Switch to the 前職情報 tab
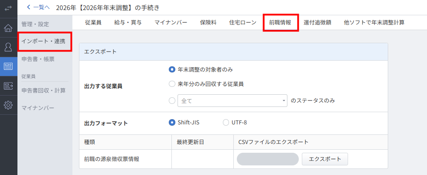 (x=280, y=23)
